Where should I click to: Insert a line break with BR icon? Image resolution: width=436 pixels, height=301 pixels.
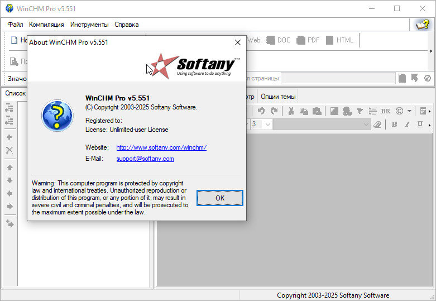[x=385, y=111]
